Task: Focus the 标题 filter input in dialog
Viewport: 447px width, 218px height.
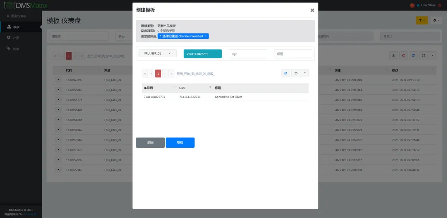Action: [x=293, y=54]
